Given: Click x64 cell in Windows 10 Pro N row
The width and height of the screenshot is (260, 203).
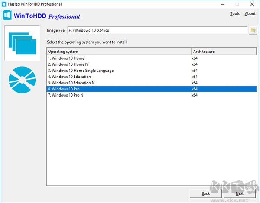Looking at the screenshot, I should 195,95.
